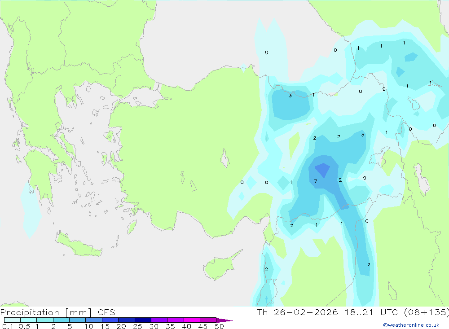This screenshot has height=329, width=449.
Task: Select the 0.5–1 mm legend color box
Action: tap(28, 320)
